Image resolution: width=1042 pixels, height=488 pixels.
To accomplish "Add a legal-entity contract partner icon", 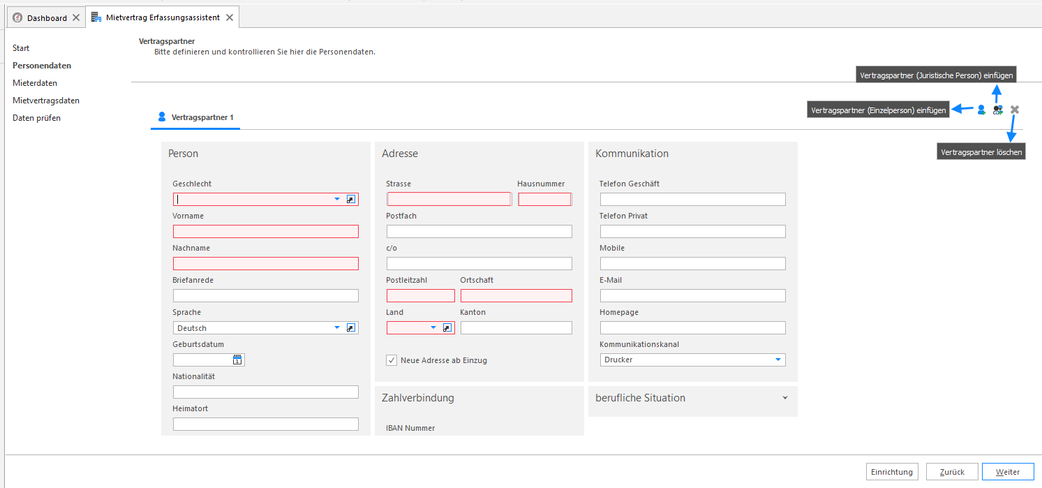I will click(x=998, y=110).
